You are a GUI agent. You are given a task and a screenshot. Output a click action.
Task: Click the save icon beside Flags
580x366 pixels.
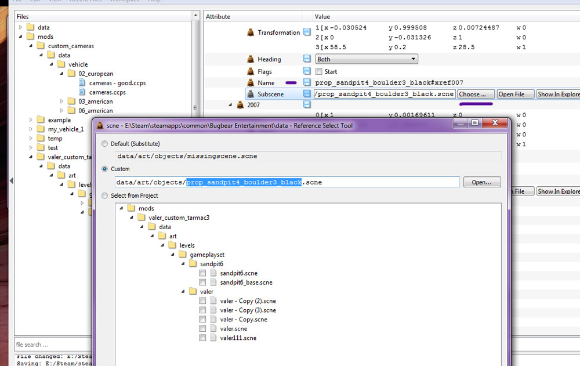pos(307,71)
